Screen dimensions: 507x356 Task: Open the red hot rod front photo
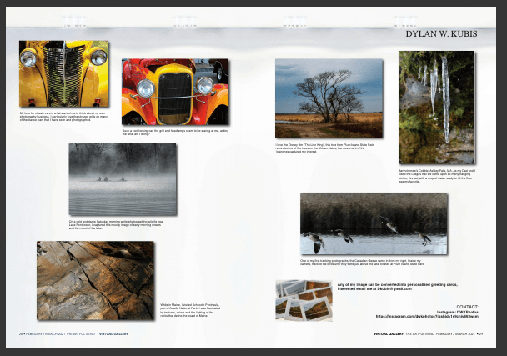(174, 92)
